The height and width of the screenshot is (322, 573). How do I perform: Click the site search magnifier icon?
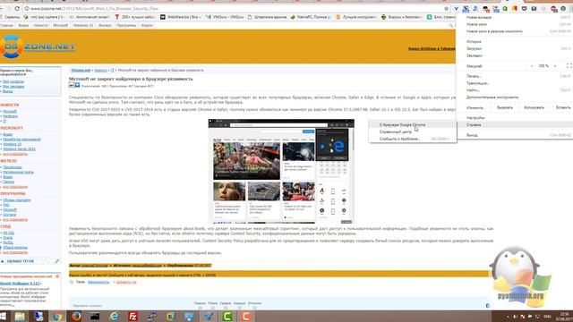click(x=450, y=26)
